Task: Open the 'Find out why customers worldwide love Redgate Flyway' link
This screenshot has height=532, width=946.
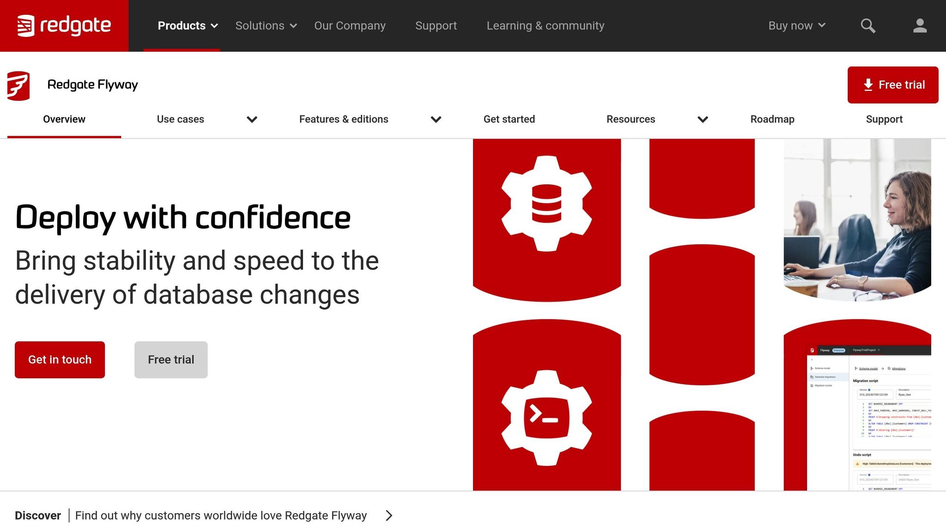Action: 221,515
